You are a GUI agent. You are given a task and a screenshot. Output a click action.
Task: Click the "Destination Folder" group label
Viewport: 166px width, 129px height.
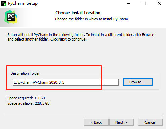point(25,73)
